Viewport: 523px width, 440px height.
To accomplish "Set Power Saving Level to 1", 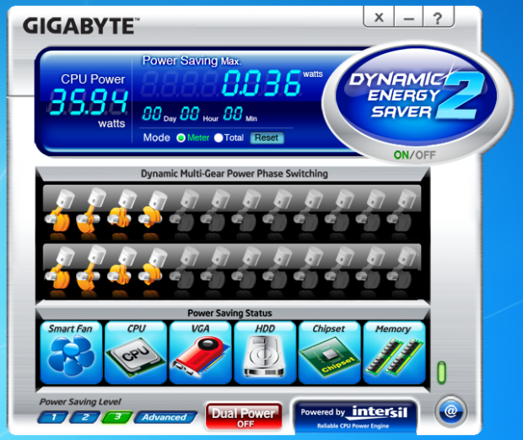I will click(x=53, y=417).
